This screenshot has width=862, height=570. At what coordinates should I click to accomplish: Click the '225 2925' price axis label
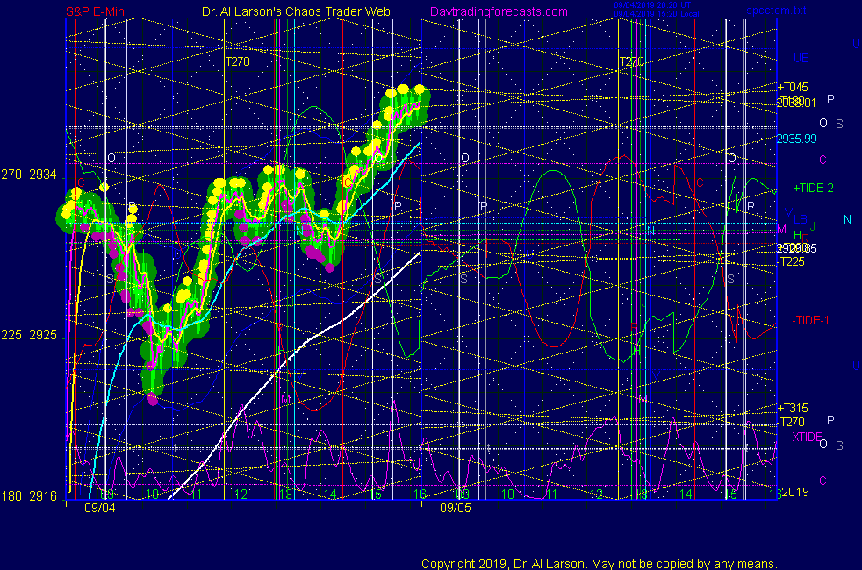pyautogui.click(x=29, y=335)
